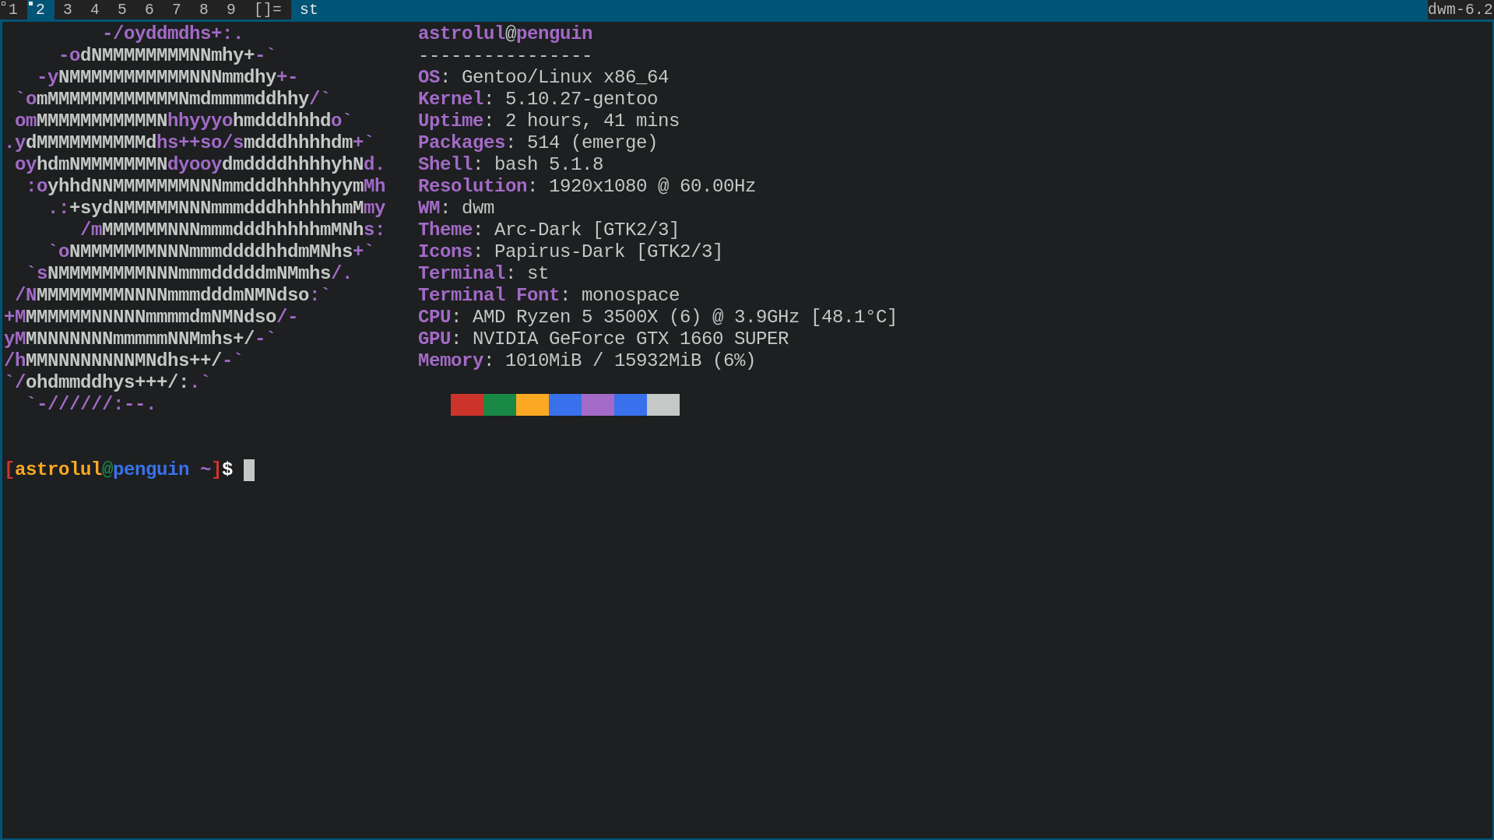Screen dimensions: 1494x840
Task: Jump to workspace tag 7
Action: pyautogui.click(x=177, y=9)
